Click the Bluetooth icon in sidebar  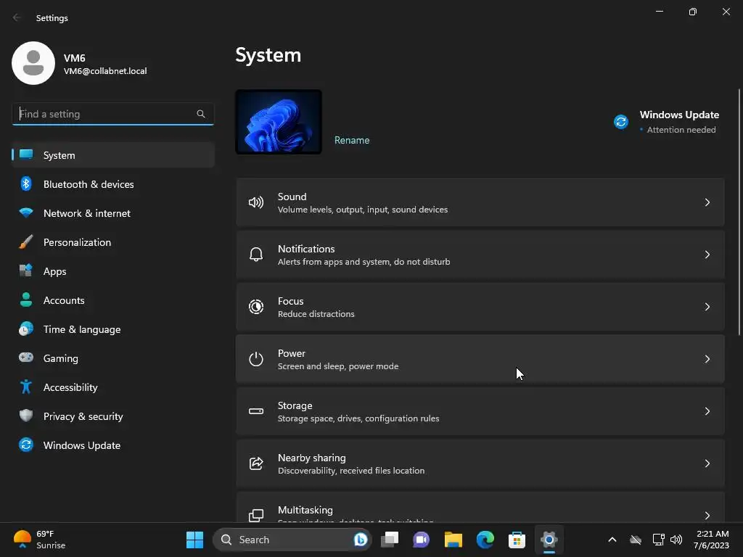coord(26,183)
